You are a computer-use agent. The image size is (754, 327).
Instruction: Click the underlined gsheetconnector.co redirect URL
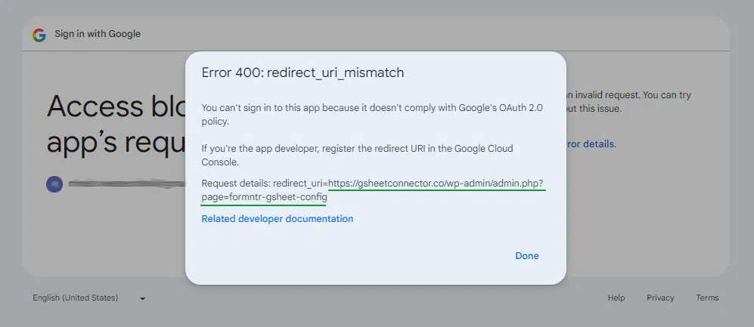436,184
